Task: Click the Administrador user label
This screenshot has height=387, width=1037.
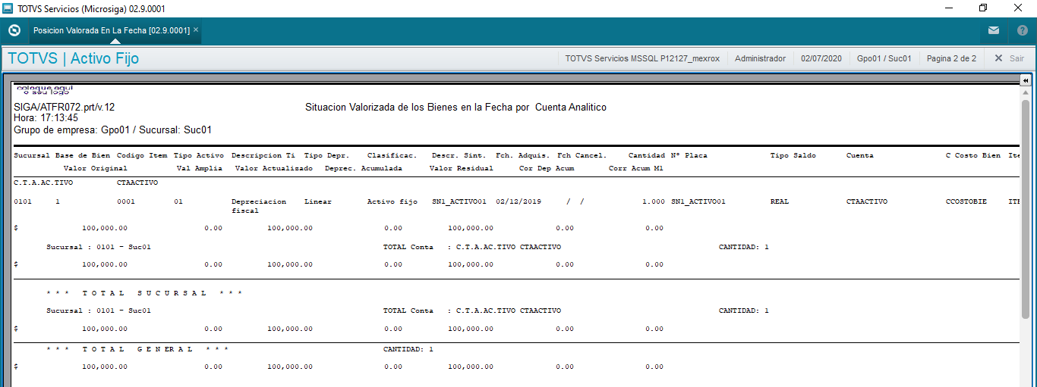Action: 760,58
